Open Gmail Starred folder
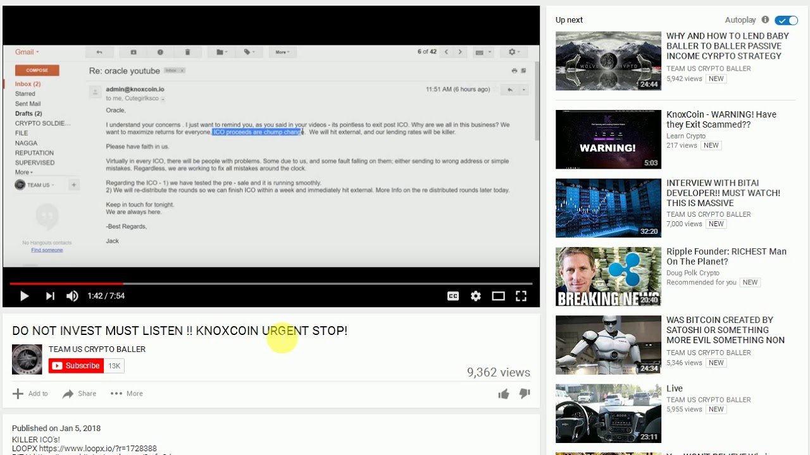Screen dimensions: 810x455 point(25,94)
